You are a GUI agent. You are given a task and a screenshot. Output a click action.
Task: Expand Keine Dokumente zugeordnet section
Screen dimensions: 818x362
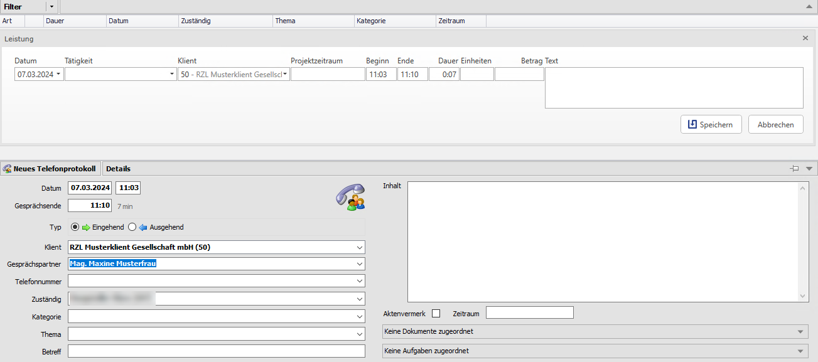click(800, 331)
